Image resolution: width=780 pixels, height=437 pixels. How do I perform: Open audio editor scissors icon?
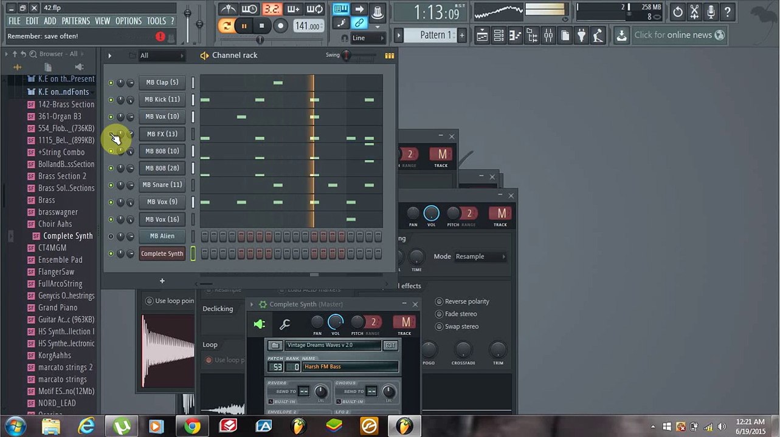694,12
